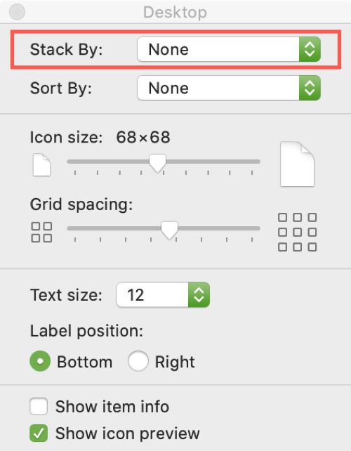Click the Grid spacing slider thumb

coord(169,230)
